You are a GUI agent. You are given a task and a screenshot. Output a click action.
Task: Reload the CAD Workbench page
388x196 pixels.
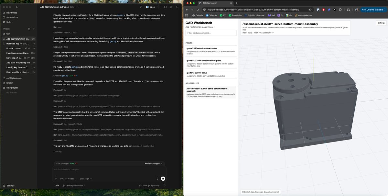tap(197, 10)
